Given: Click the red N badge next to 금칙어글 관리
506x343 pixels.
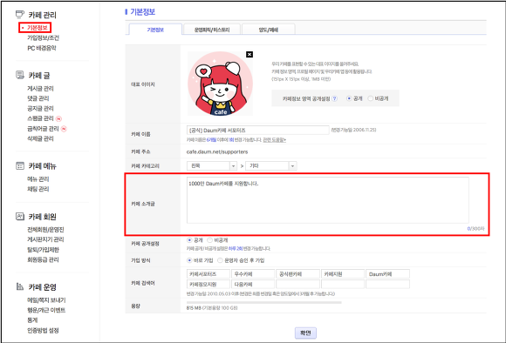Looking at the screenshot, I should click(x=64, y=129).
